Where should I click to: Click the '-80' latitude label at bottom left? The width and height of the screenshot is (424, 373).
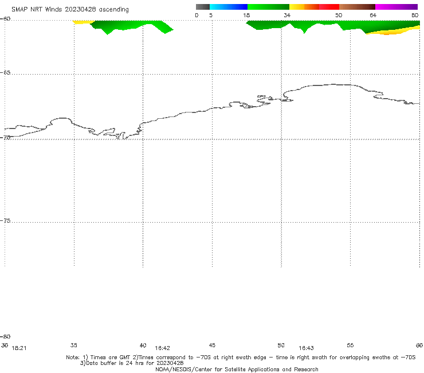click(x=5, y=337)
